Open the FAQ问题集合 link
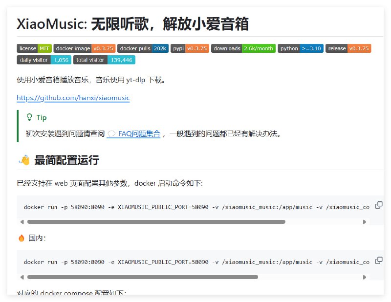 [133, 134]
